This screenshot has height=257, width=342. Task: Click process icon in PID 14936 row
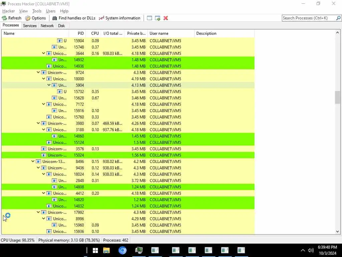[x=49, y=66]
